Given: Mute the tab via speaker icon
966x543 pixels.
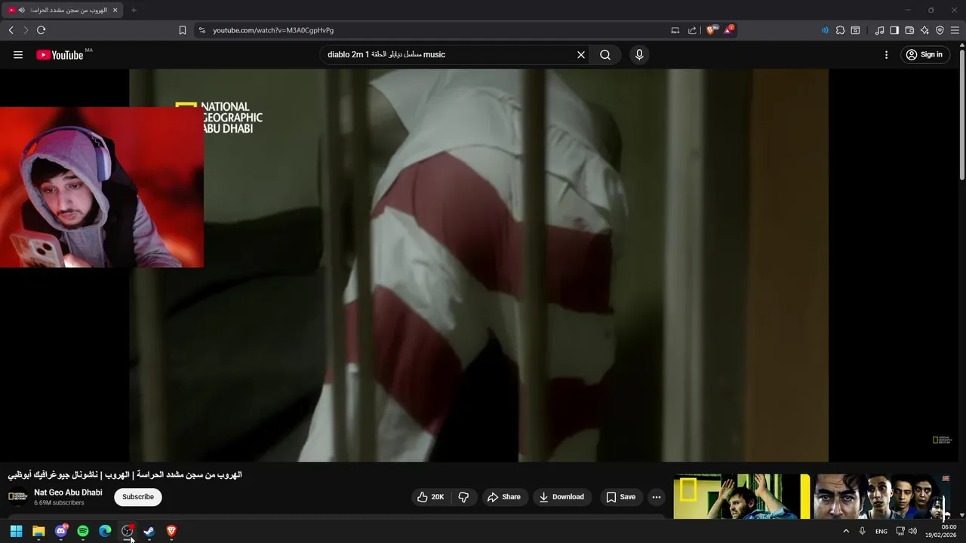Looking at the screenshot, I should pyautogui.click(x=21, y=10).
